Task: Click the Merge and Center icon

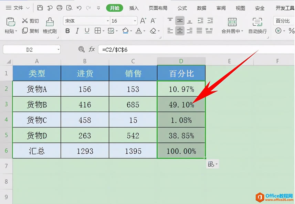Action: click(x=232, y=22)
